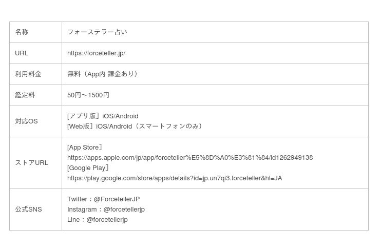Click the Line @forcetellerjp handle
Image resolution: width=380 pixels, height=251 pixels.
coord(107,220)
